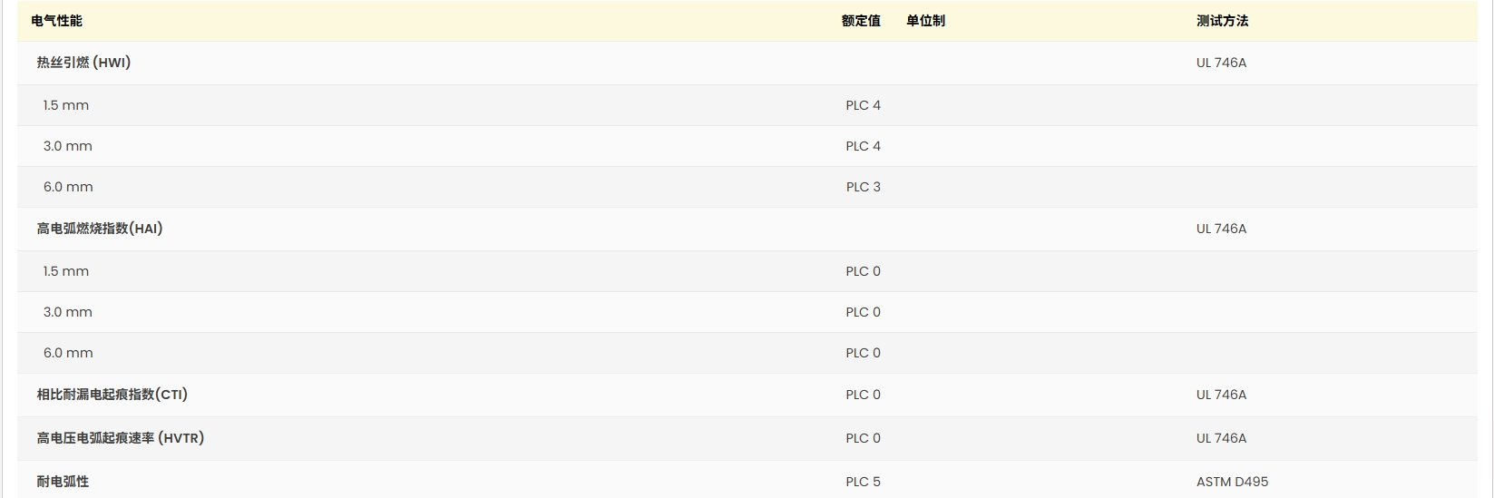Click UL 746A in the HWI row
Screen dimensions: 1494x498
click(x=1221, y=63)
